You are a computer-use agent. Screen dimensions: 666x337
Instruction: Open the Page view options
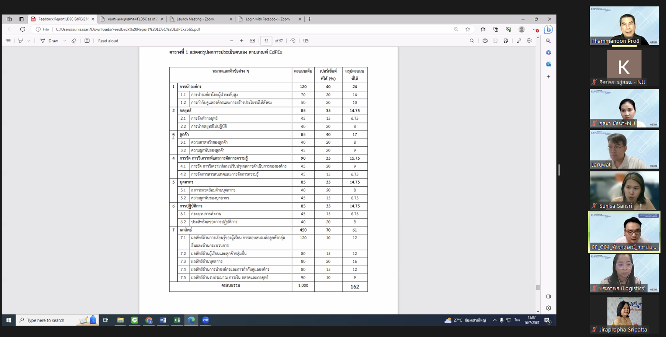306,41
